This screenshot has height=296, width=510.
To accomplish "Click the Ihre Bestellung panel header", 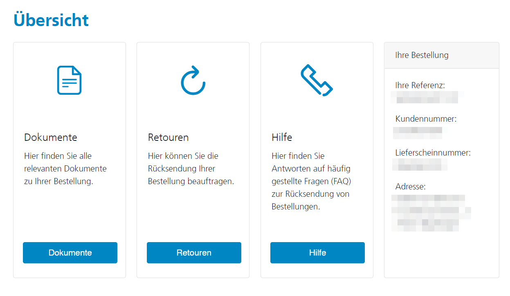I will [442, 55].
